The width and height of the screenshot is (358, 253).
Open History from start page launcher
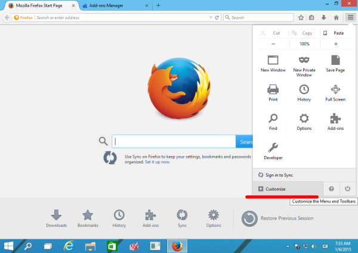(x=119, y=218)
